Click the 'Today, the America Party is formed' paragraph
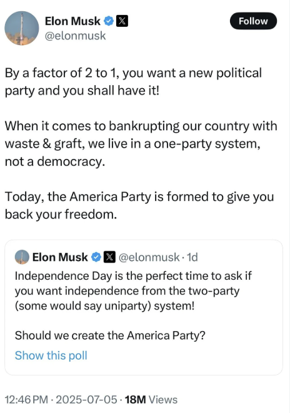The image size is (290, 413). [x=139, y=205]
